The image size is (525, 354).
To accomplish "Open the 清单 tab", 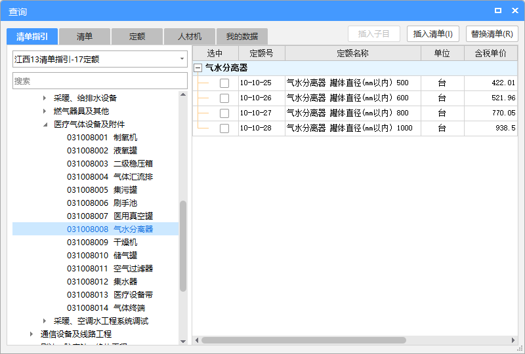I will tap(85, 37).
